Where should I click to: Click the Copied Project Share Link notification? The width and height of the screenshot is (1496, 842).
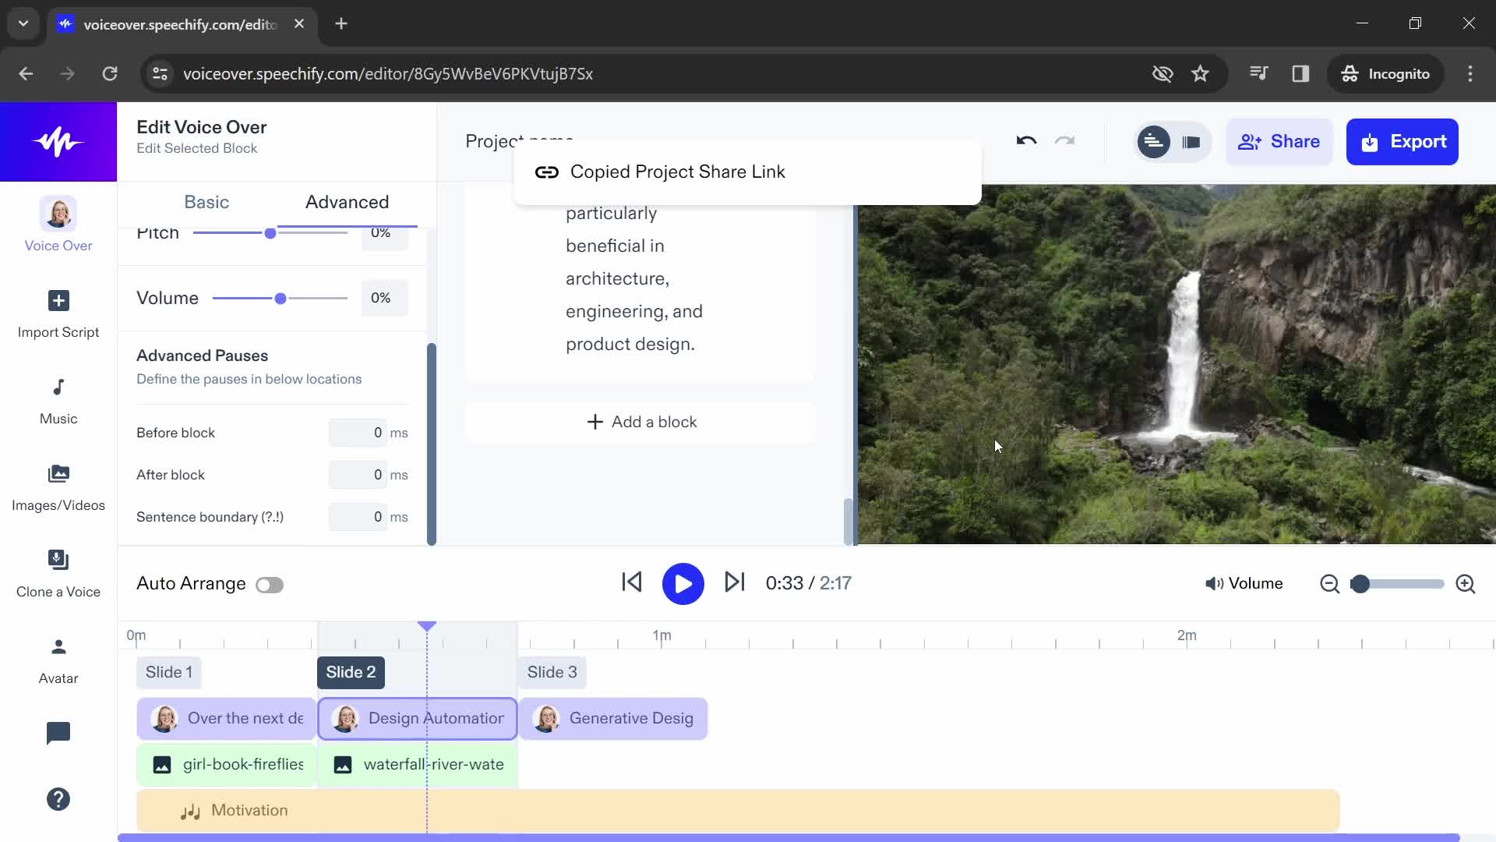(747, 172)
